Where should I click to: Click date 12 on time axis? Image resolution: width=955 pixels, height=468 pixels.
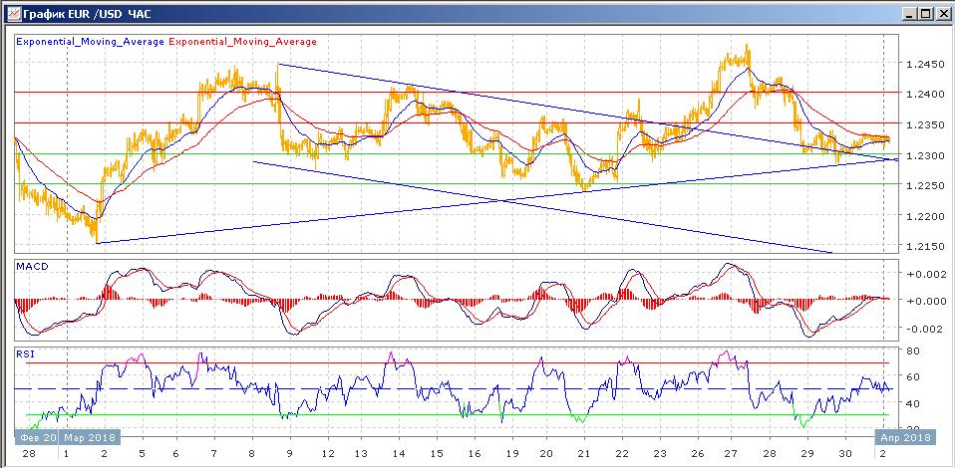[x=328, y=454]
